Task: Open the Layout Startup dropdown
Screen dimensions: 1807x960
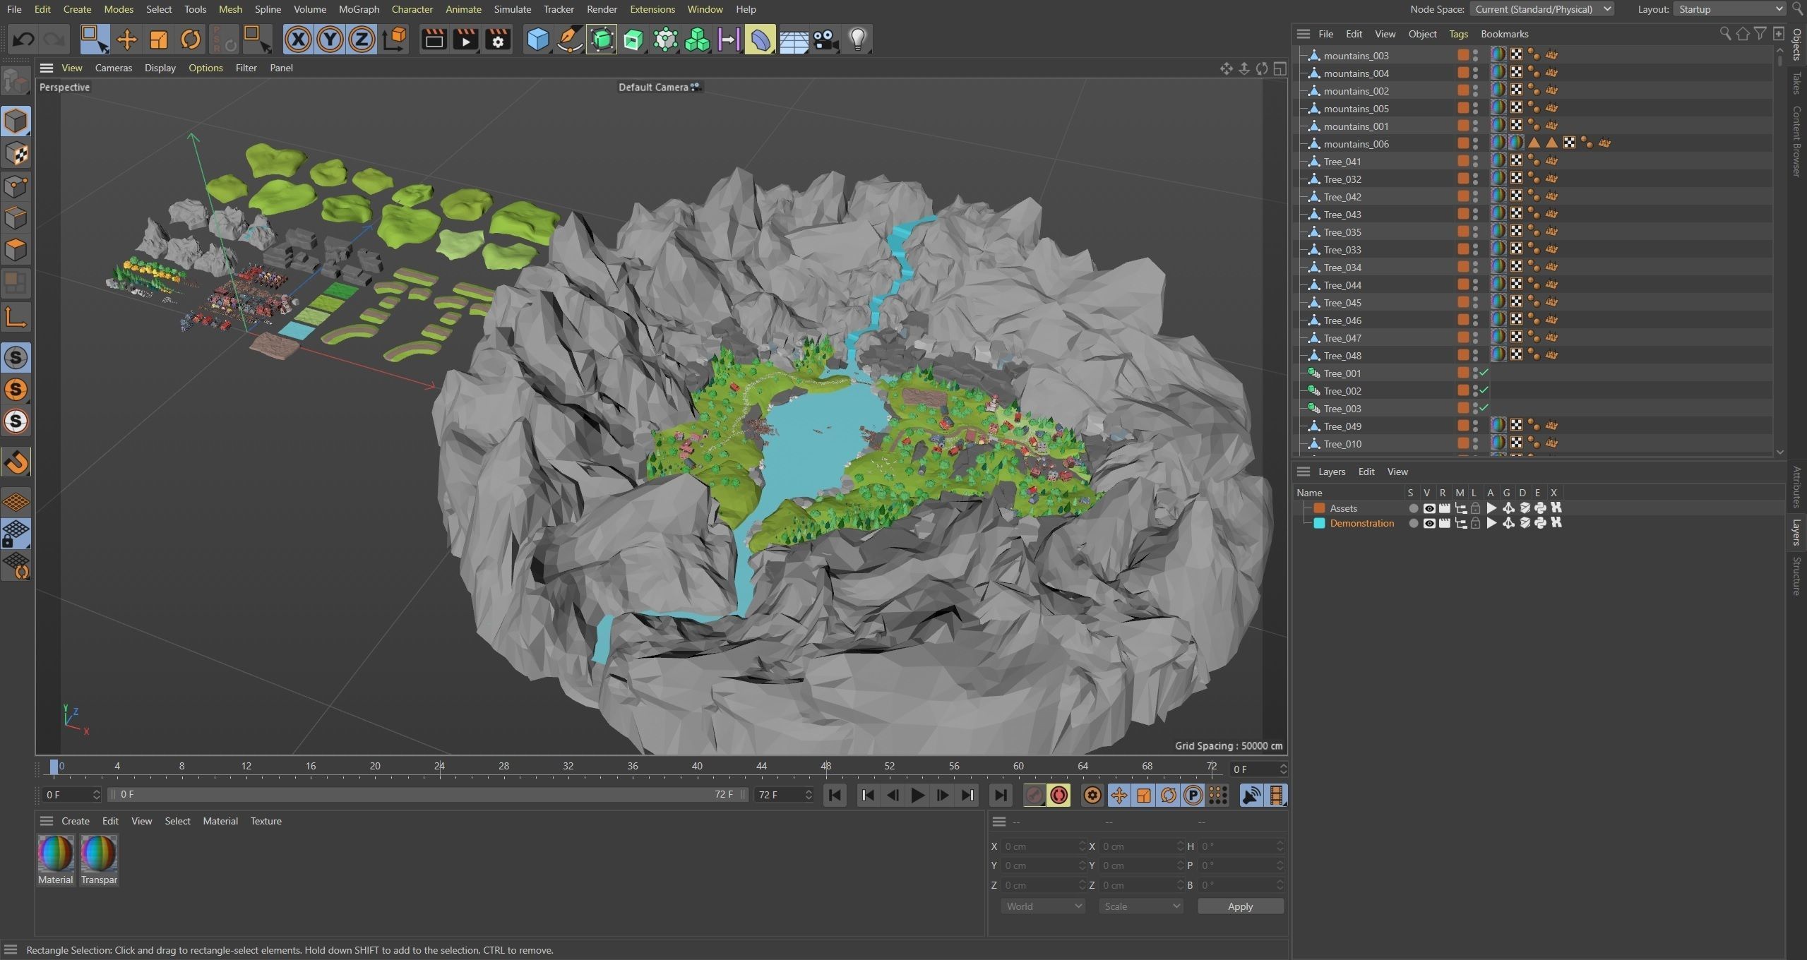Action: coord(1729,9)
